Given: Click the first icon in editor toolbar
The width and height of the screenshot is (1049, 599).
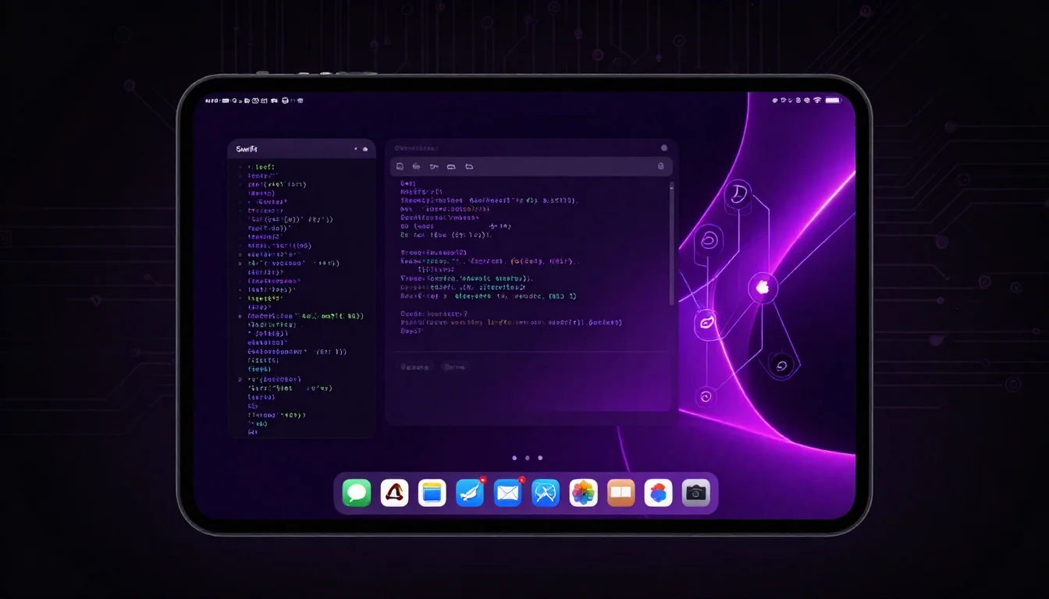Looking at the screenshot, I should 400,166.
